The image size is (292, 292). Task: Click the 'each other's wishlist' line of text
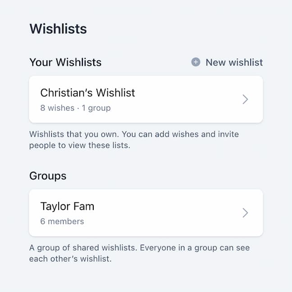[x=70, y=259]
